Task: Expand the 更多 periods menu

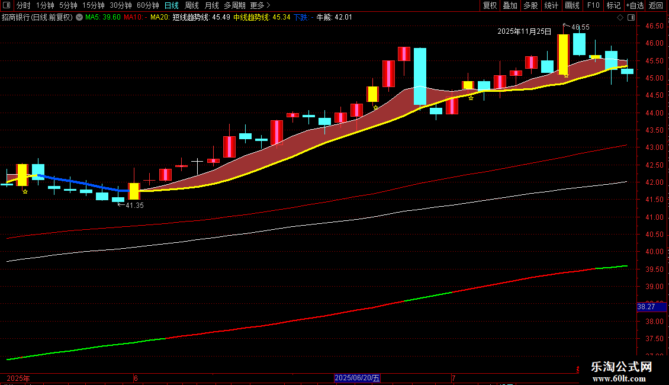Action: click(x=260, y=5)
